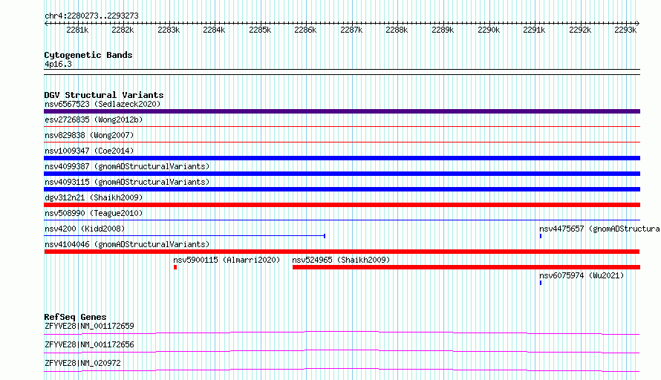Click the nsv4475657 gnomAD label
Screen dimensions: 661x380
click(x=600, y=229)
